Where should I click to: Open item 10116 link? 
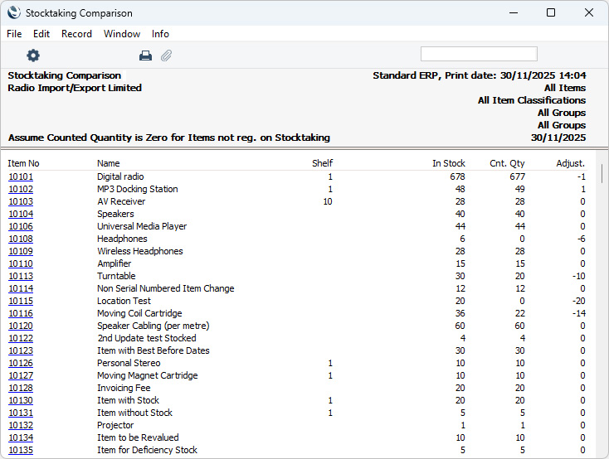click(x=21, y=313)
